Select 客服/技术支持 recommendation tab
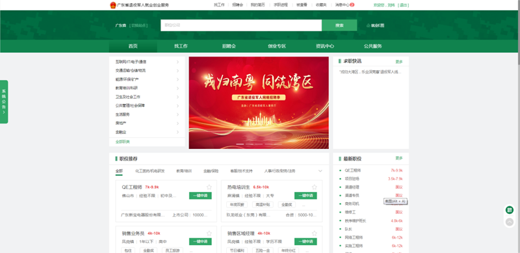The height and width of the screenshot is (253, 520). tap(241, 171)
